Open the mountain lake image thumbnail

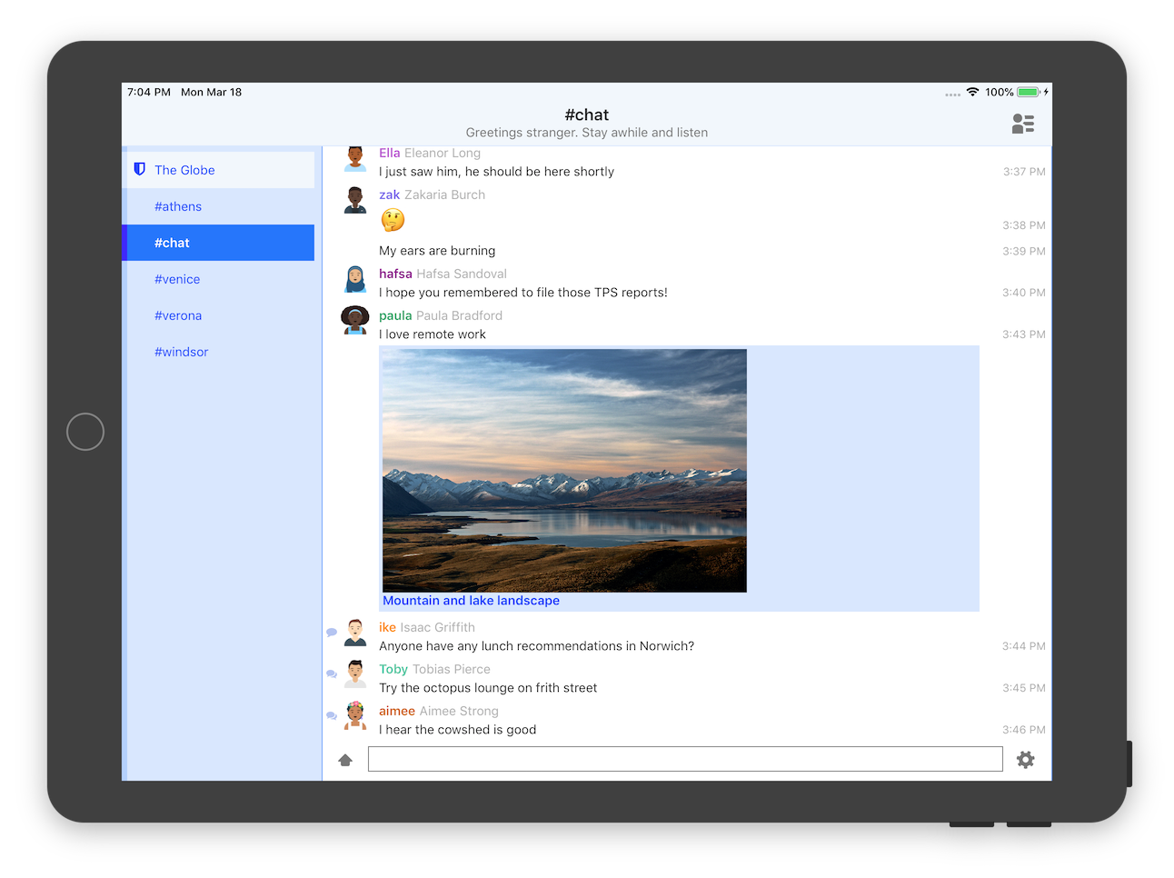click(564, 470)
